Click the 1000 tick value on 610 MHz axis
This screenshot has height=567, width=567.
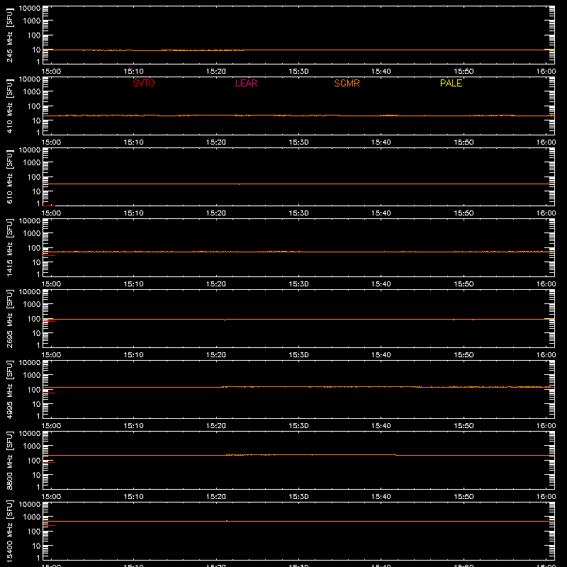[32, 163]
